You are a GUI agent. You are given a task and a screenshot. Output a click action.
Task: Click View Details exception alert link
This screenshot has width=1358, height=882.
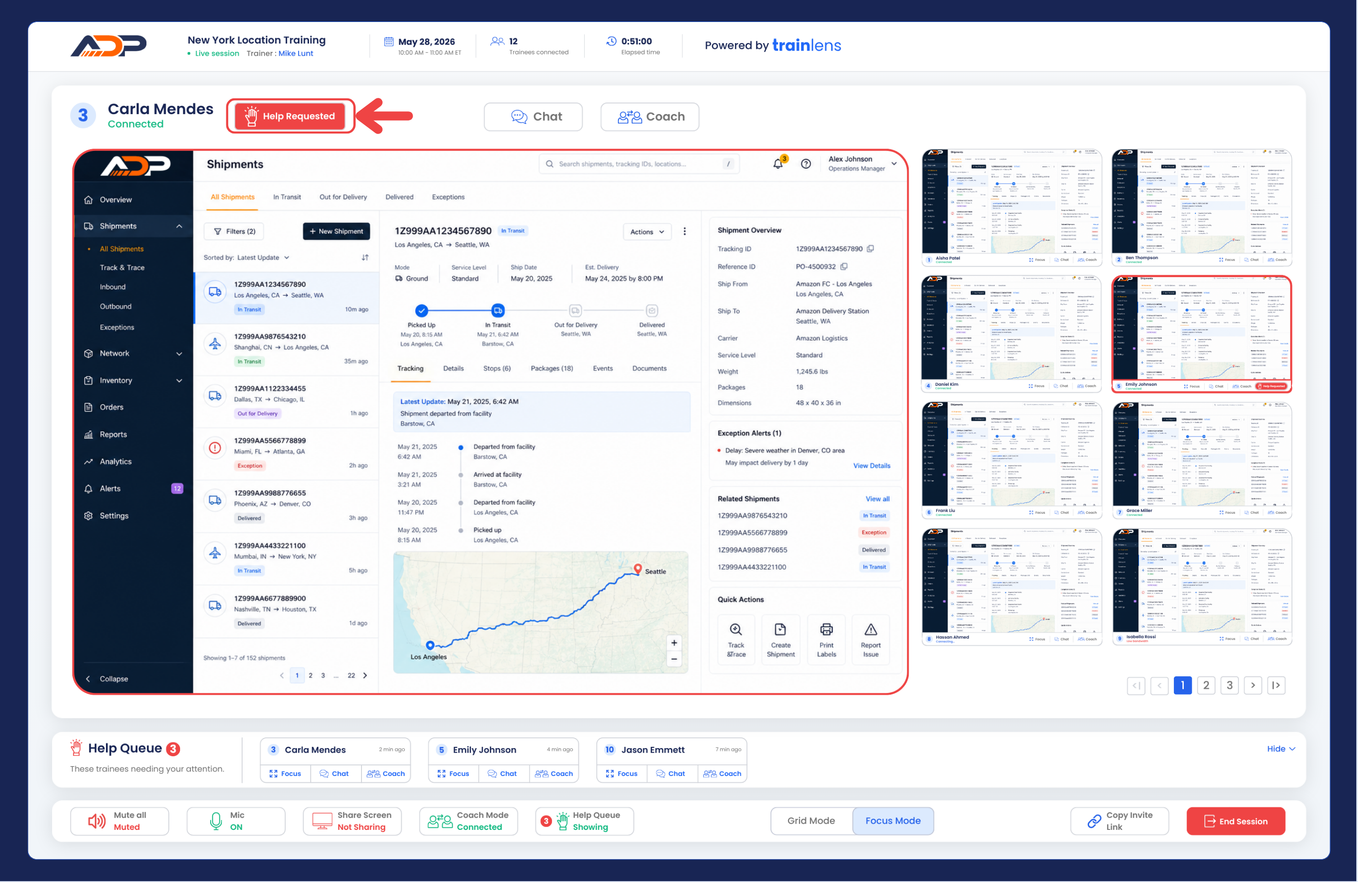[871, 466]
